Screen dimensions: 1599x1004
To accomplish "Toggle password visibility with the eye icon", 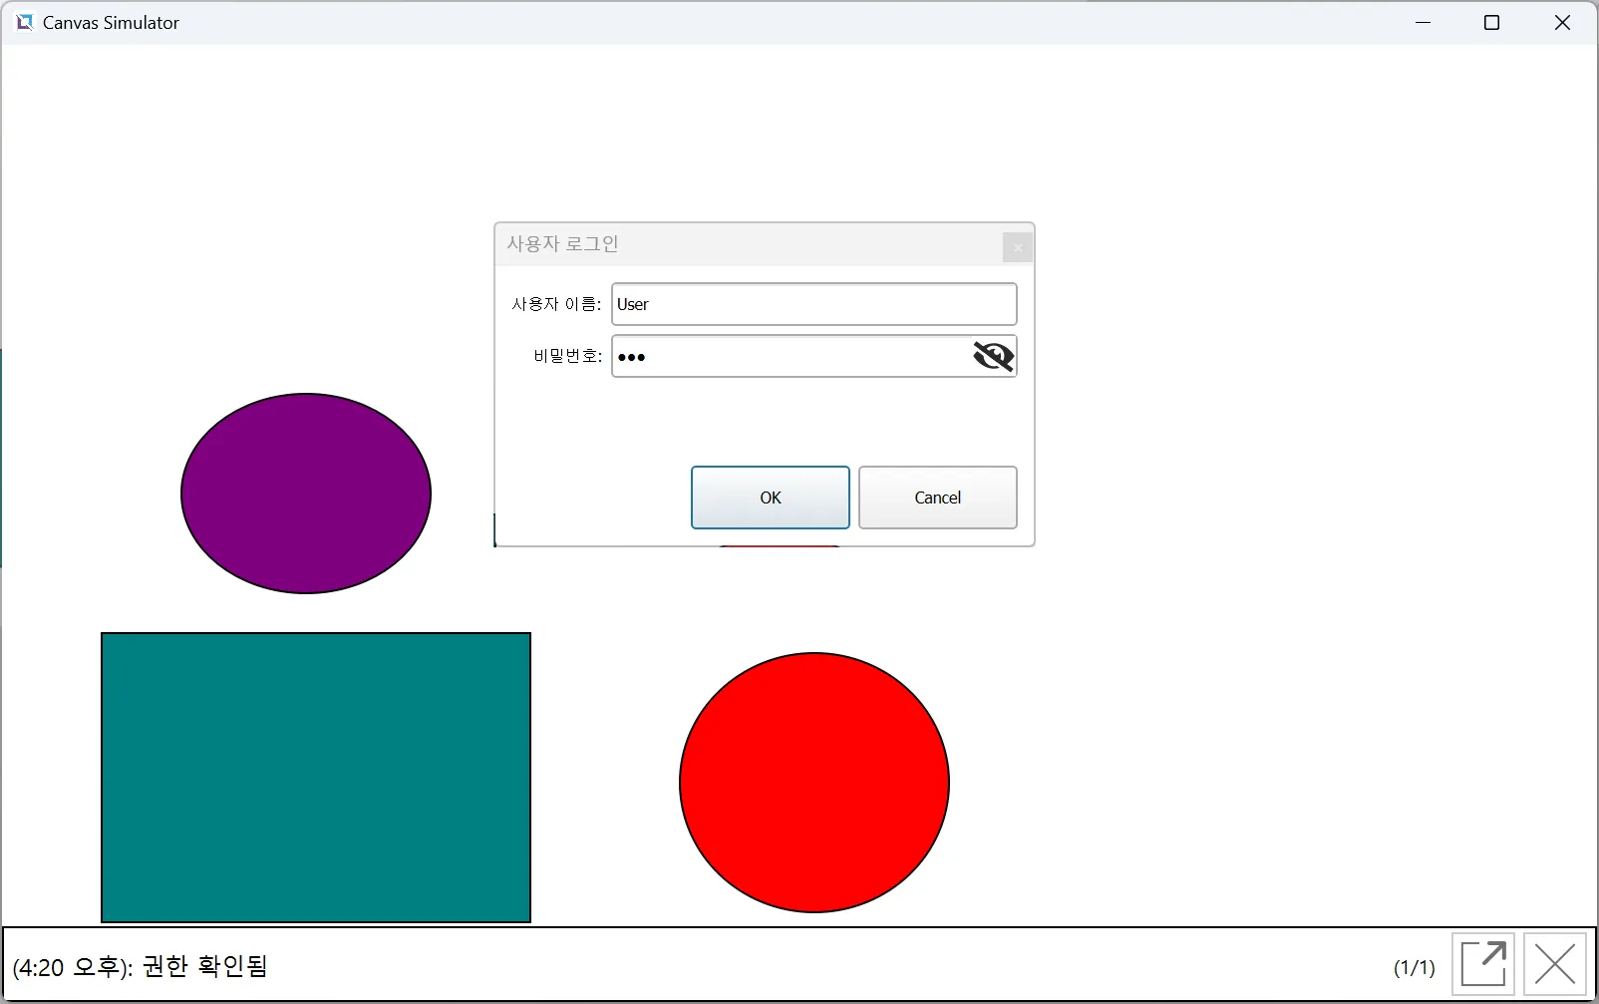I will (993, 356).
